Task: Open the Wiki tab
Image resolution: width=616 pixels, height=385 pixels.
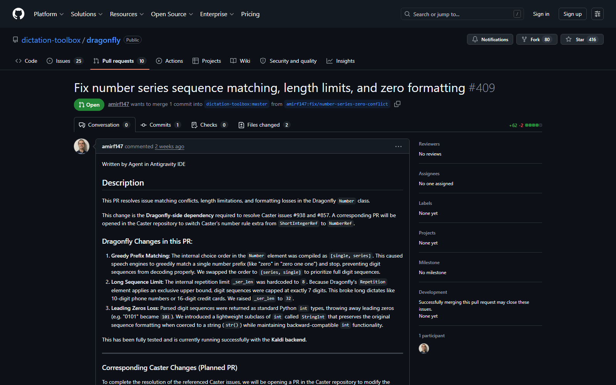Action: coord(240,61)
